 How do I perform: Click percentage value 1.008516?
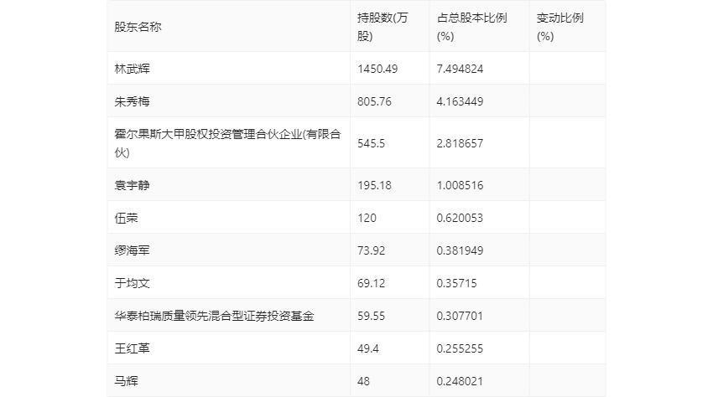coord(460,185)
